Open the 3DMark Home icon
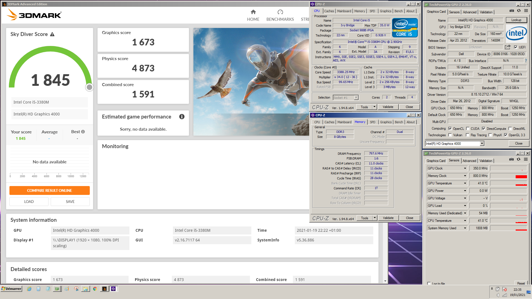Screen dimensions: 532x299 pyautogui.click(x=253, y=12)
